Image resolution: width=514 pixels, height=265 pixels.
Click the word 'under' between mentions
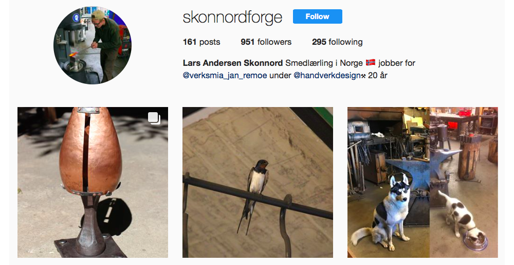click(x=280, y=76)
